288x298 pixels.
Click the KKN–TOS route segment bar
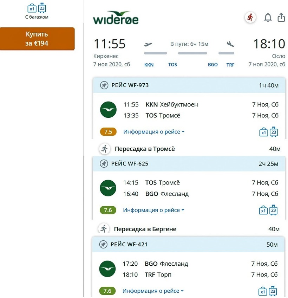[x=156, y=53]
